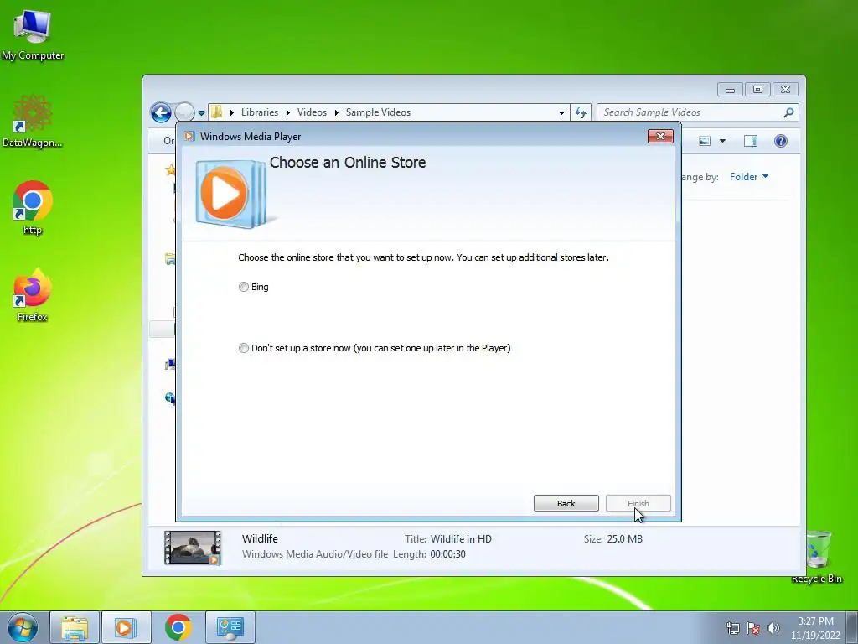Click the Show desktop button
This screenshot has height=644, width=858.
tap(852, 627)
